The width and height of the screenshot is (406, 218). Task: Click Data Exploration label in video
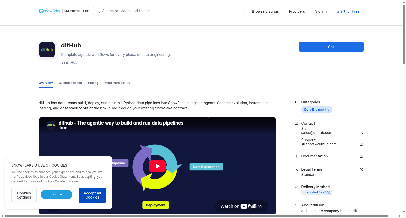click(x=206, y=167)
